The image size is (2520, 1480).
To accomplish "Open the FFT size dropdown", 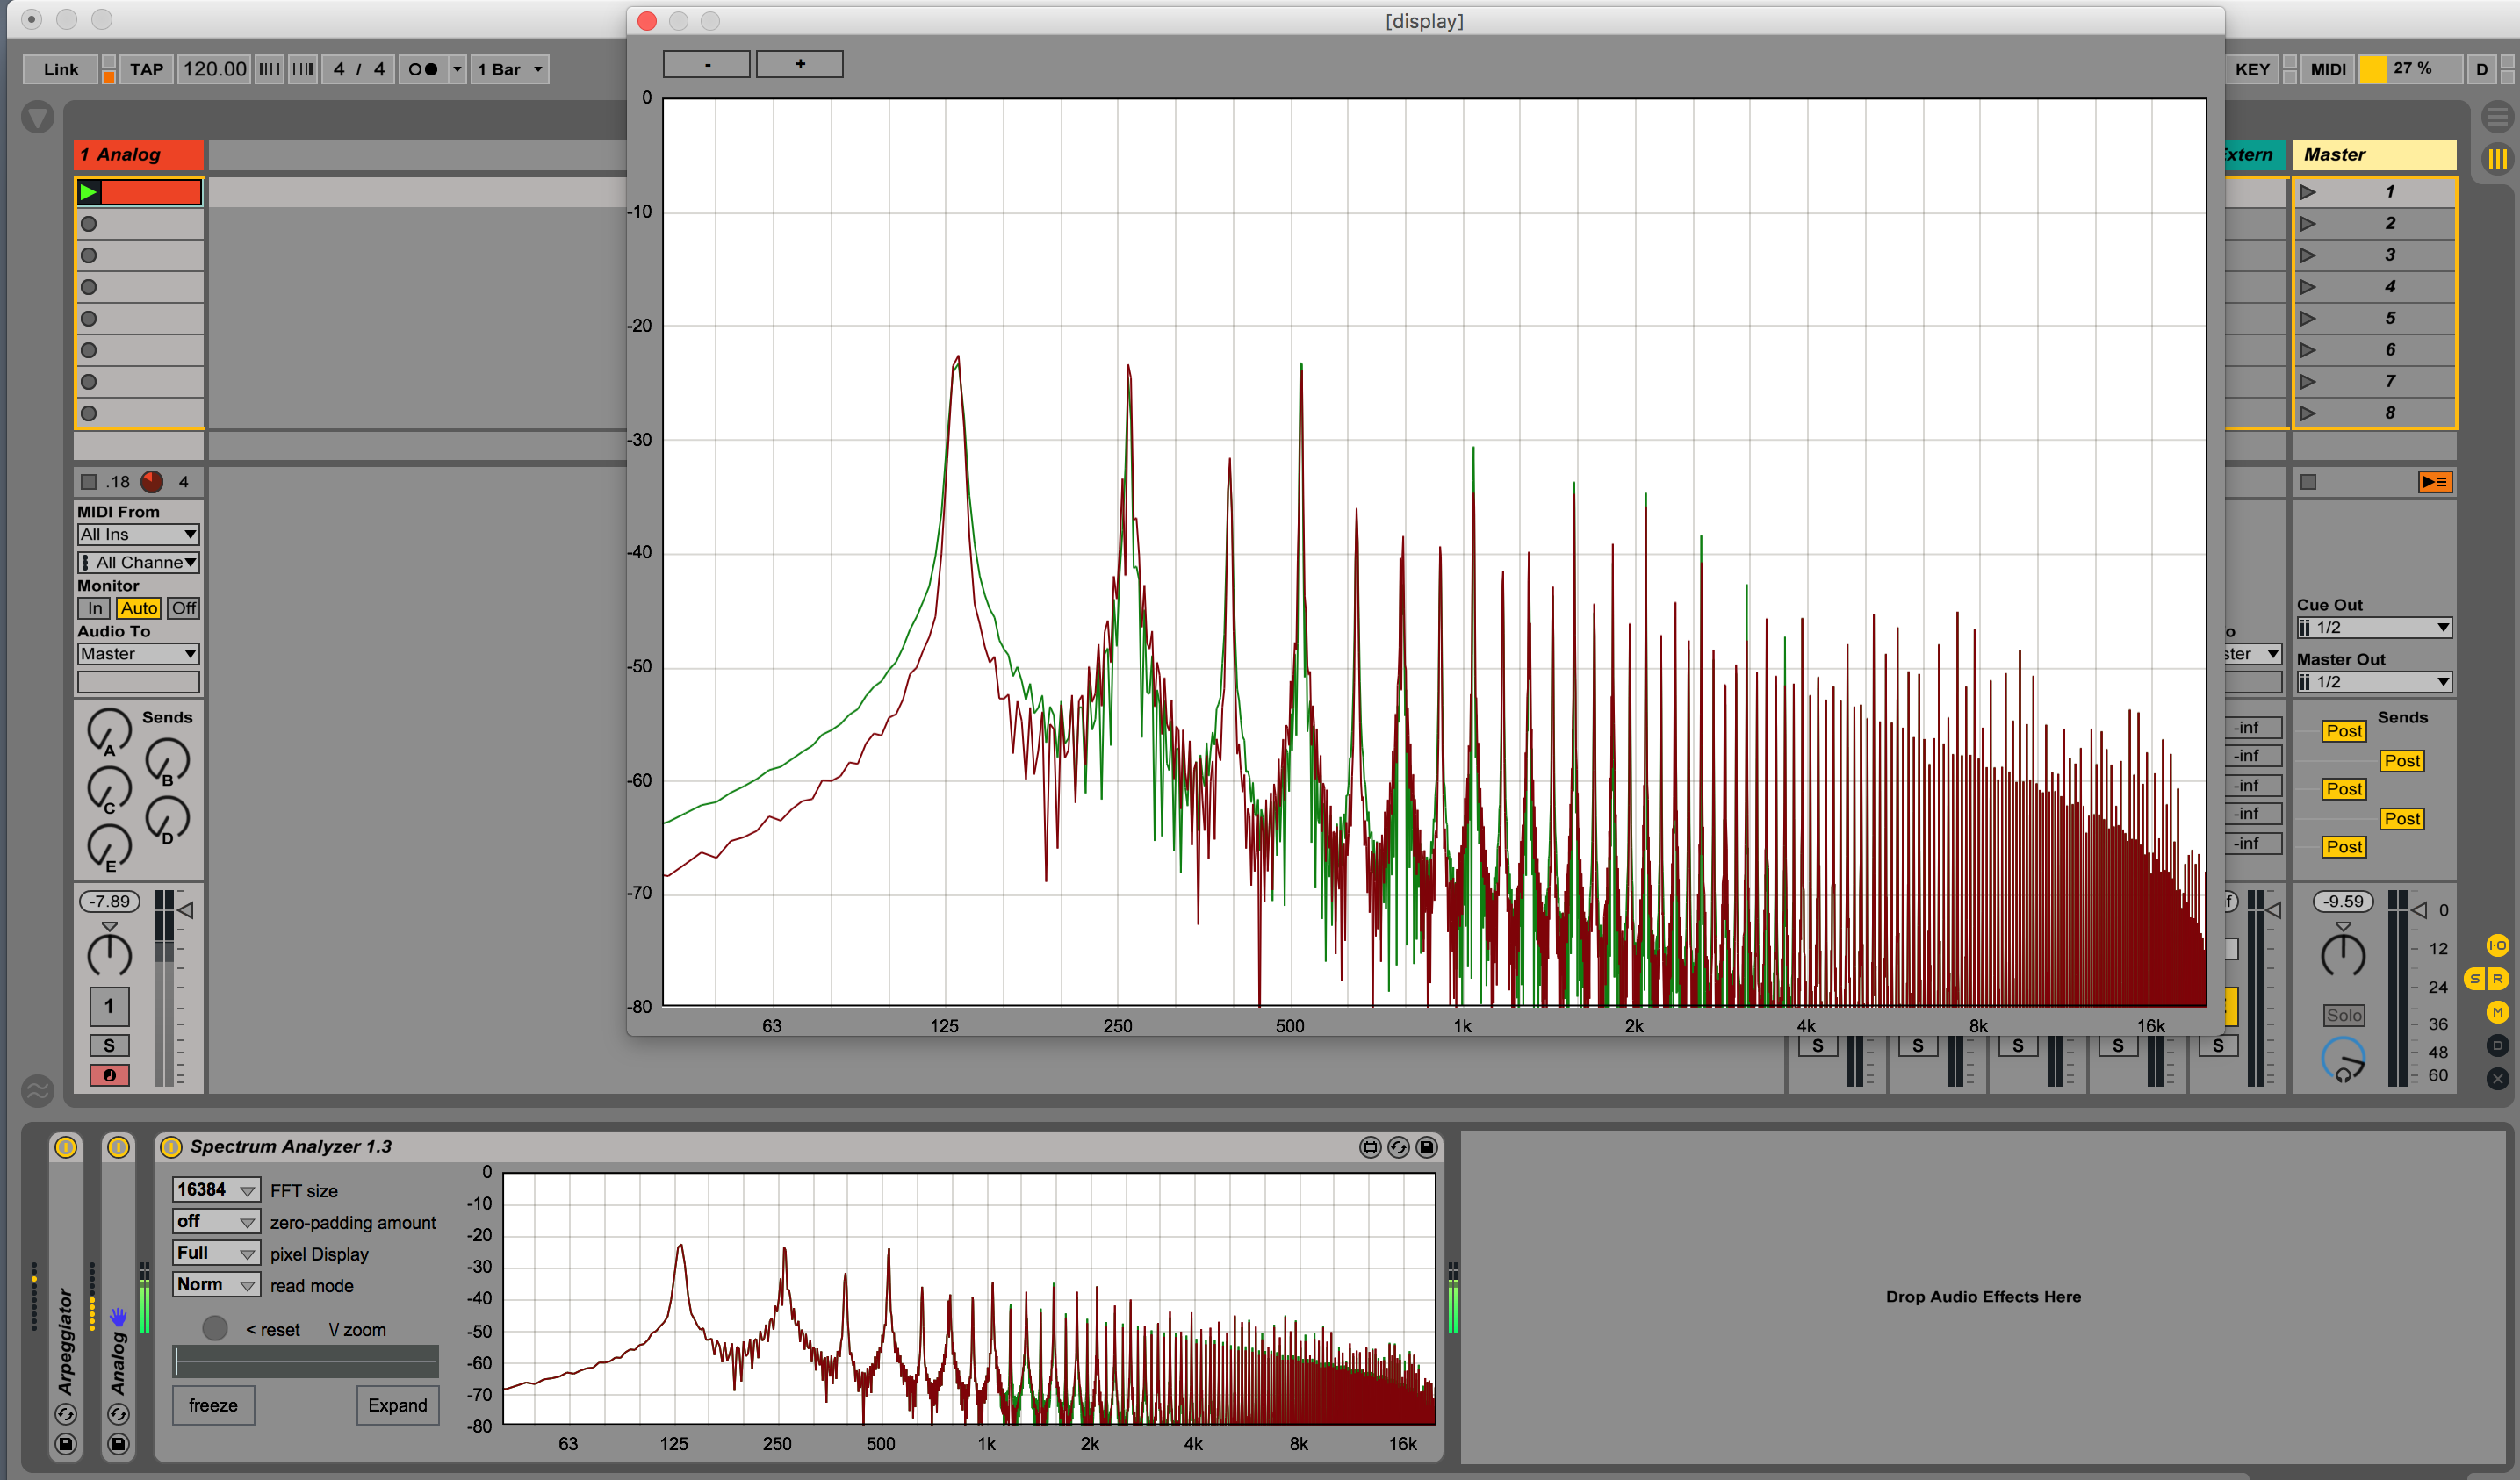I will point(216,1190).
